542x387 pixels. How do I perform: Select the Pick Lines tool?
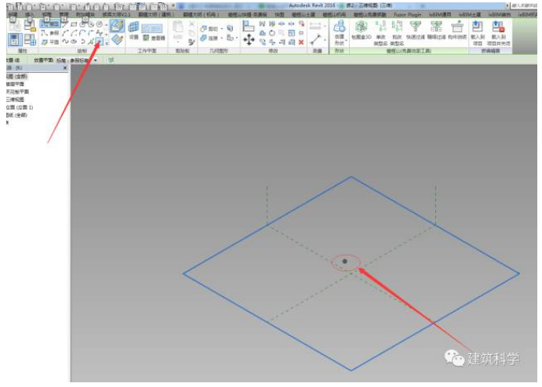(91, 42)
